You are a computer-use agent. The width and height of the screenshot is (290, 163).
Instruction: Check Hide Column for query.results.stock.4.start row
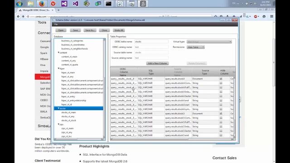tap(221, 105)
